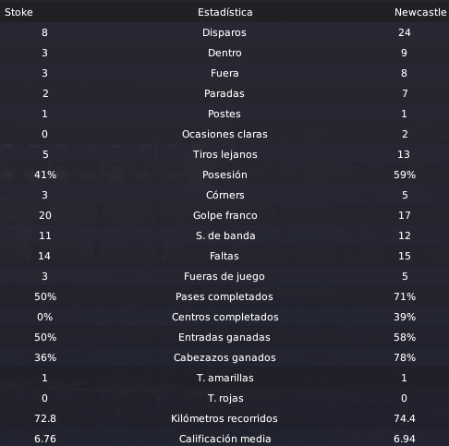449x446 pixels.
Task: Select the Kilómetros recorridos row
Action: (x=224, y=418)
